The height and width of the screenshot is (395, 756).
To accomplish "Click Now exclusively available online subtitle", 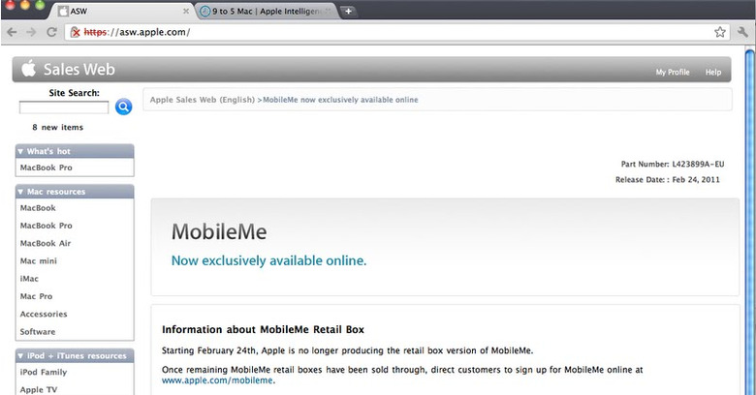I will [269, 260].
